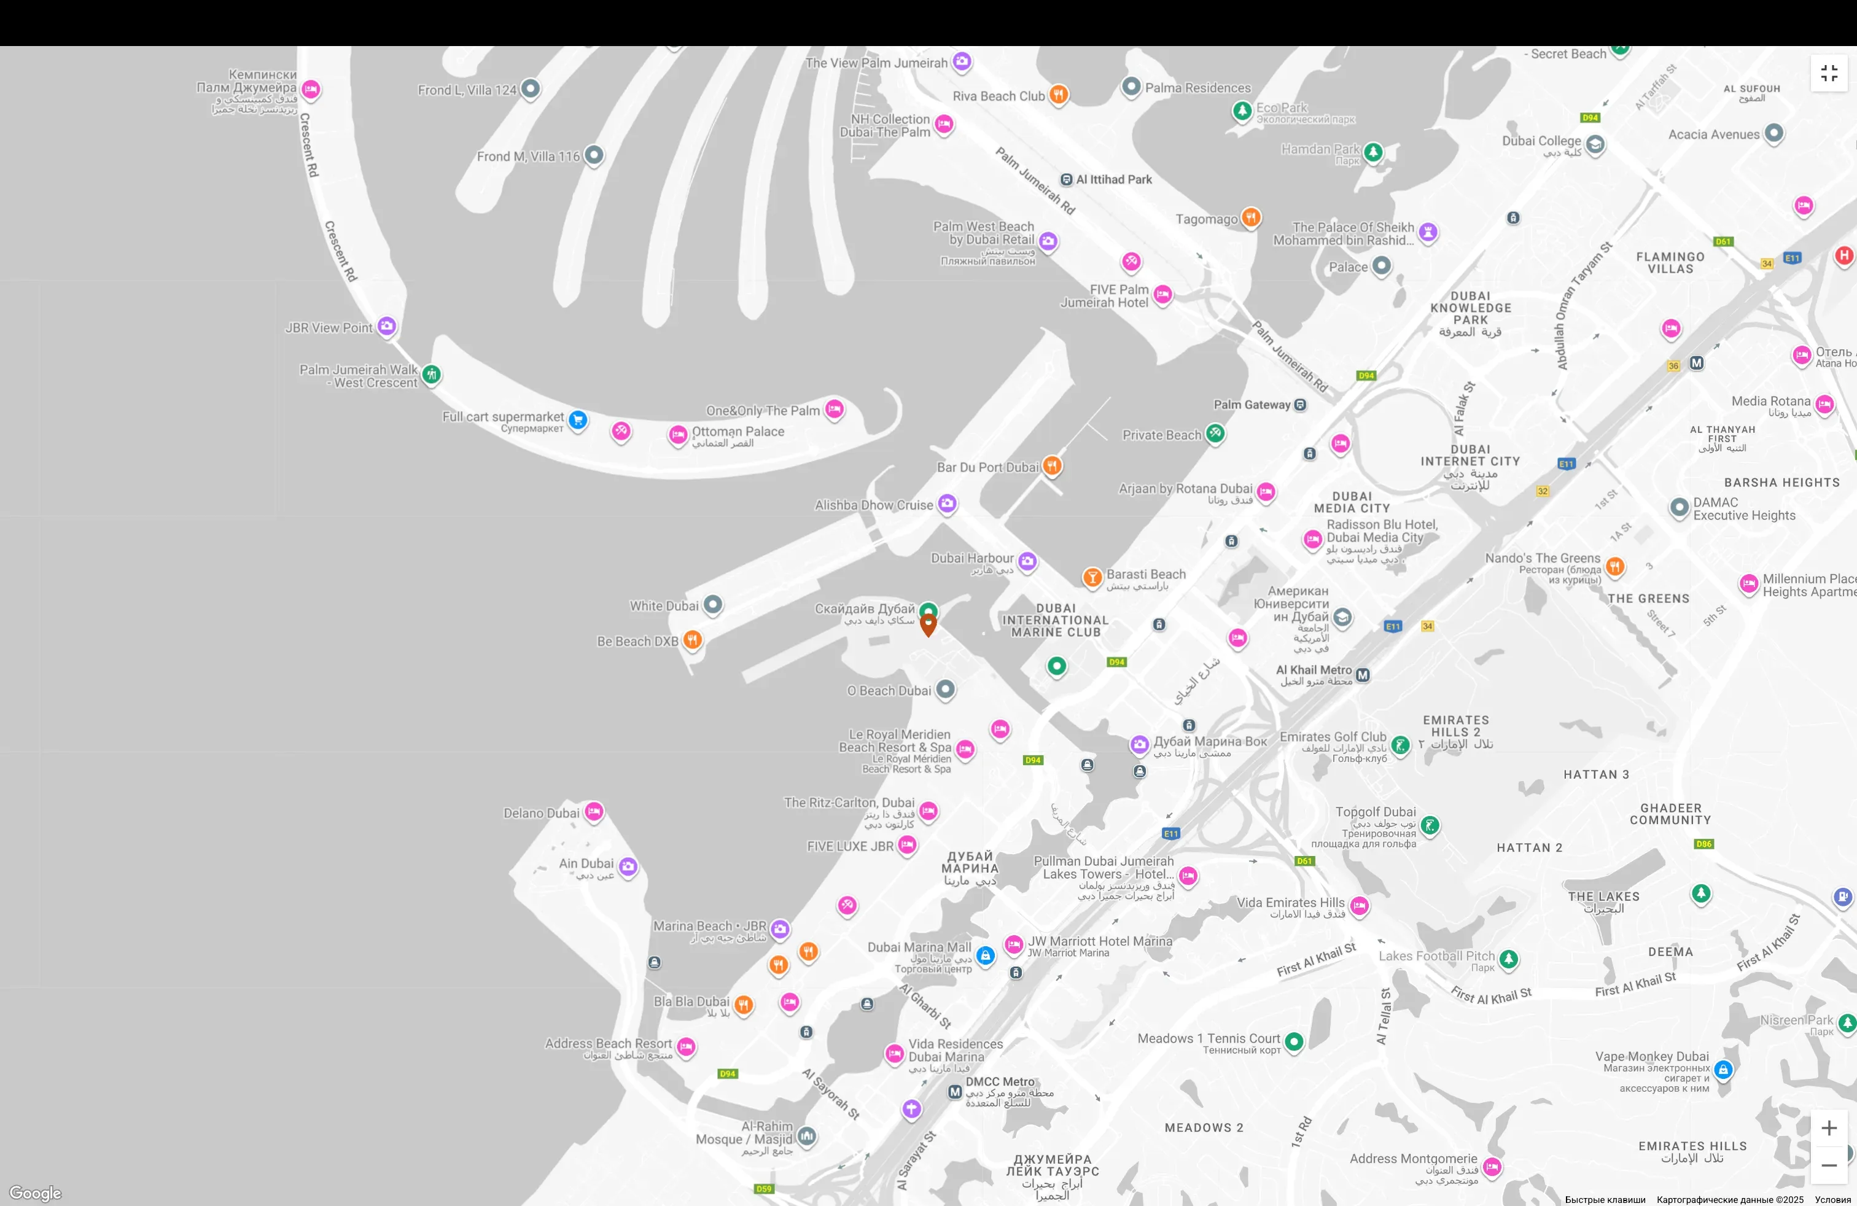The height and width of the screenshot is (1206, 1857).
Task: Open the Barasti Beach bar marker
Action: 1092,577
